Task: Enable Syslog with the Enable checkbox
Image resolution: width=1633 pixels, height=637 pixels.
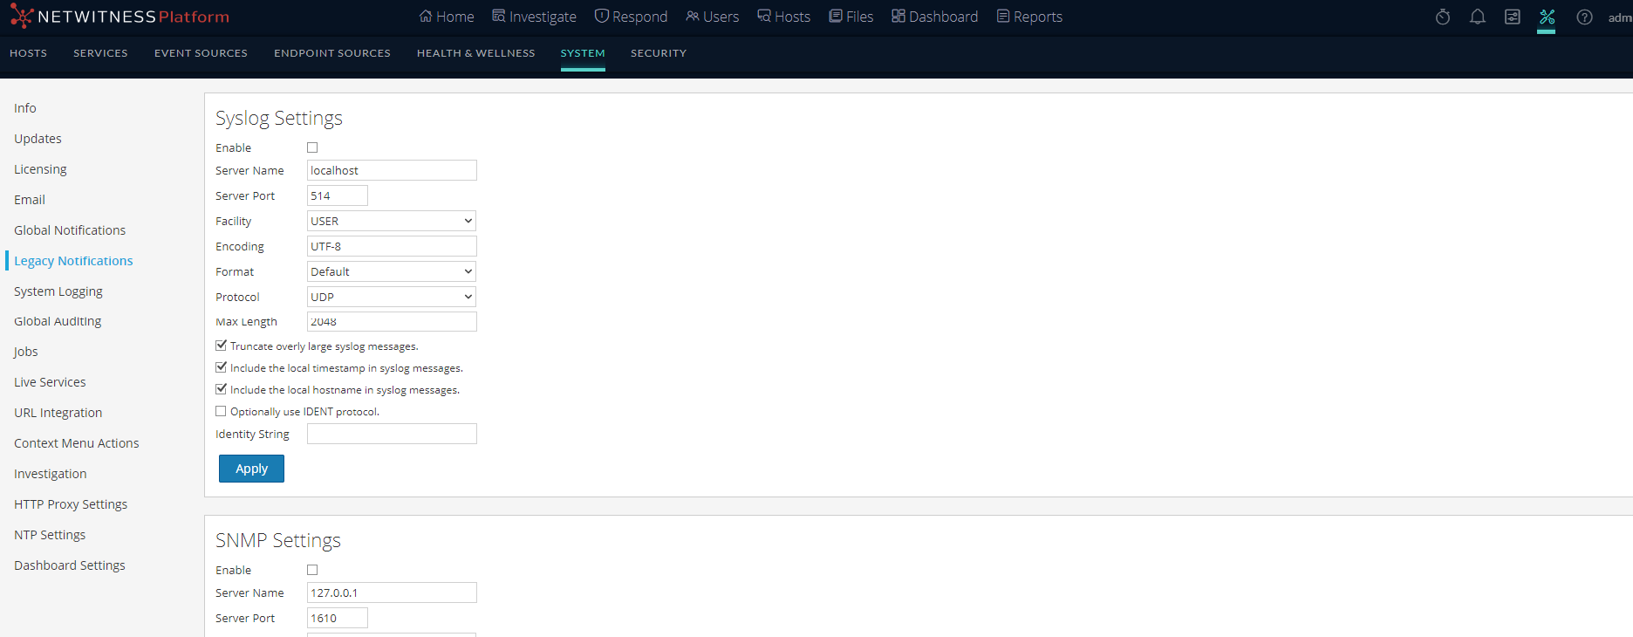Action: (x=312, y=147)
